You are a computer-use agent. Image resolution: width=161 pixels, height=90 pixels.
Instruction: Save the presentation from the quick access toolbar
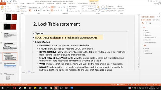click(x=4, y=1)
